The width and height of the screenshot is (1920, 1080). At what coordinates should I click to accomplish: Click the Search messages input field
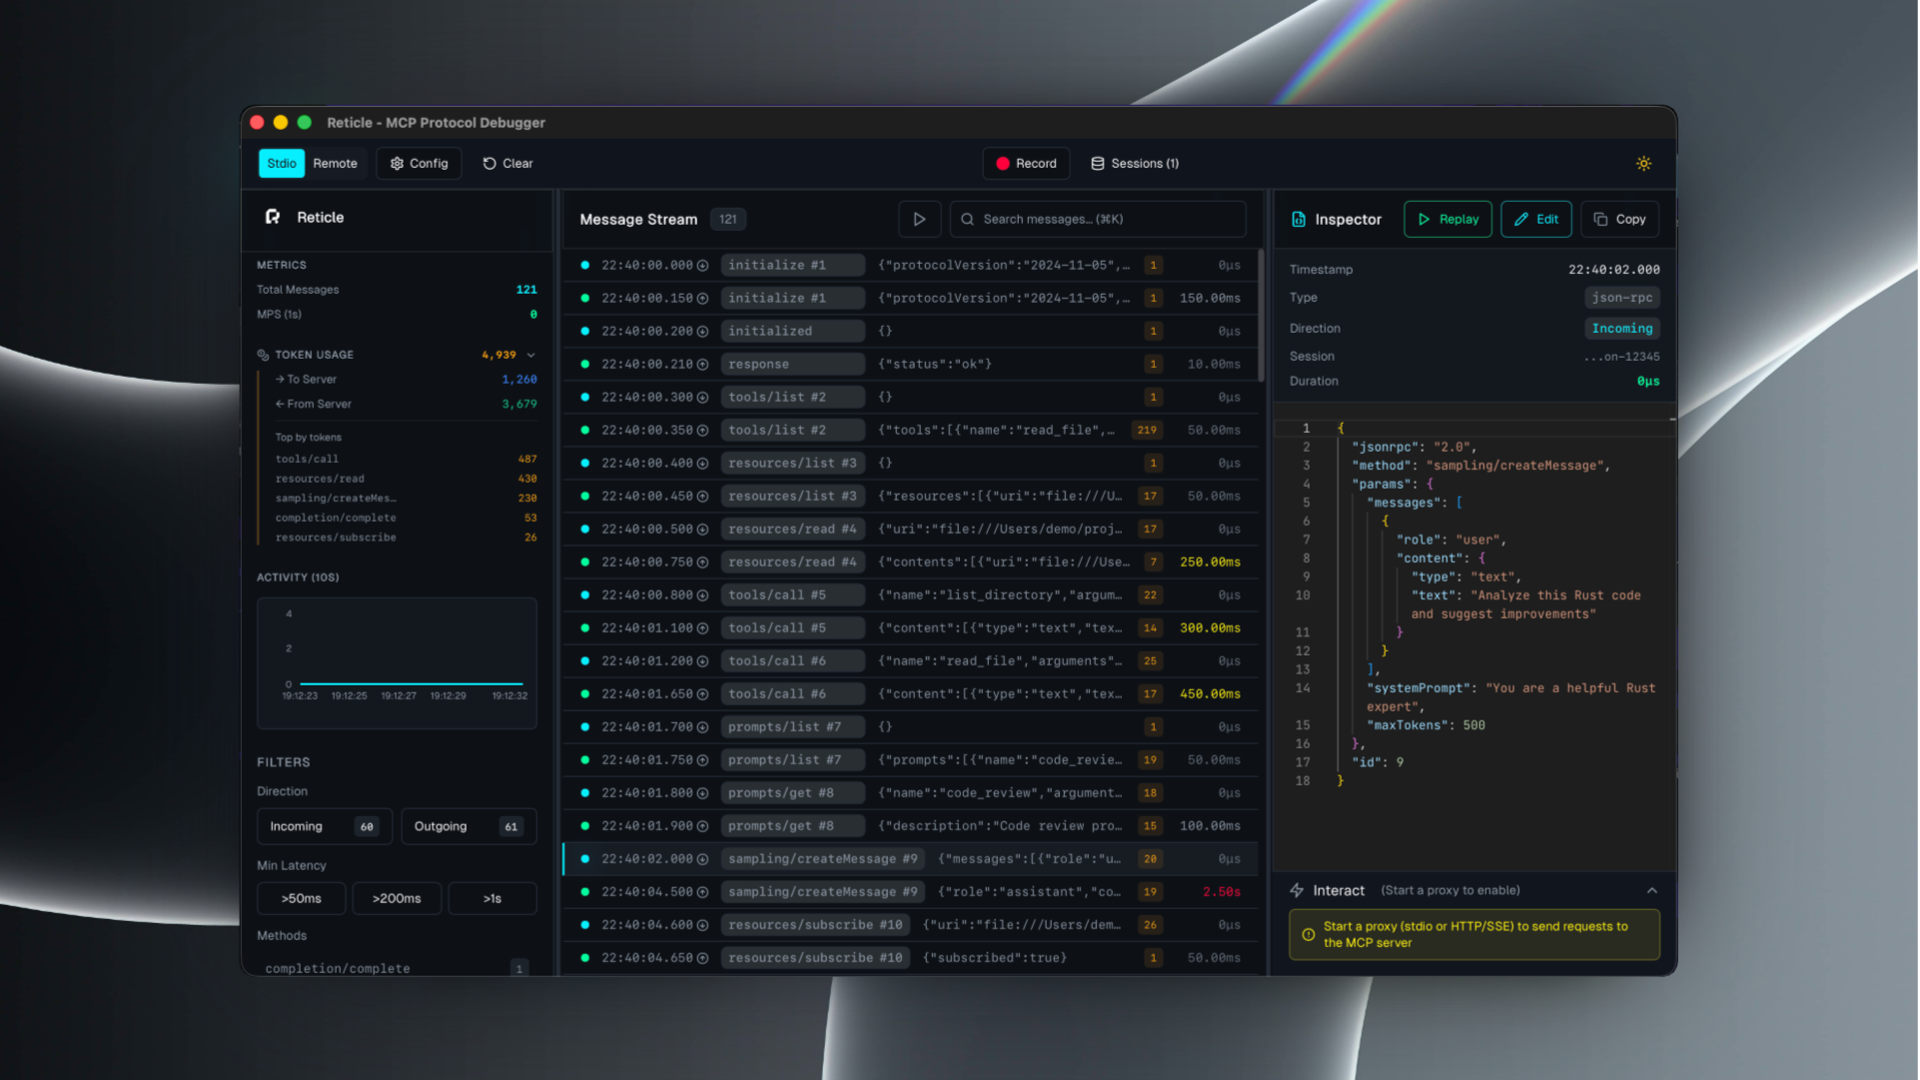click(x=1099, y=219)
